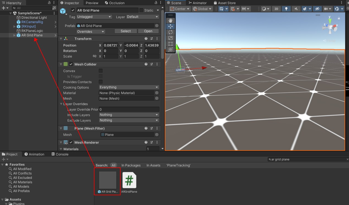Toggle the Static checkbox

(141, 10)
